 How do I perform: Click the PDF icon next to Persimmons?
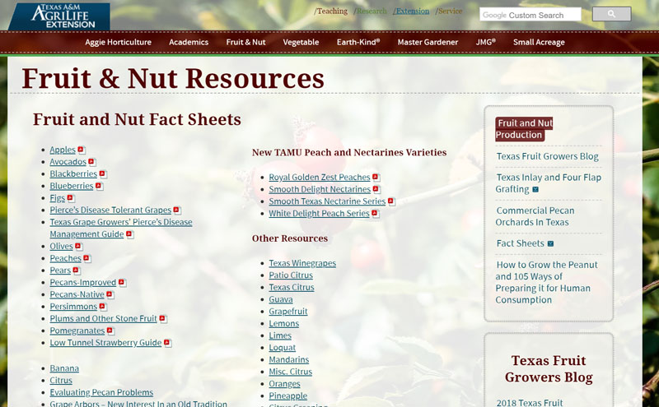click(102, 307)
